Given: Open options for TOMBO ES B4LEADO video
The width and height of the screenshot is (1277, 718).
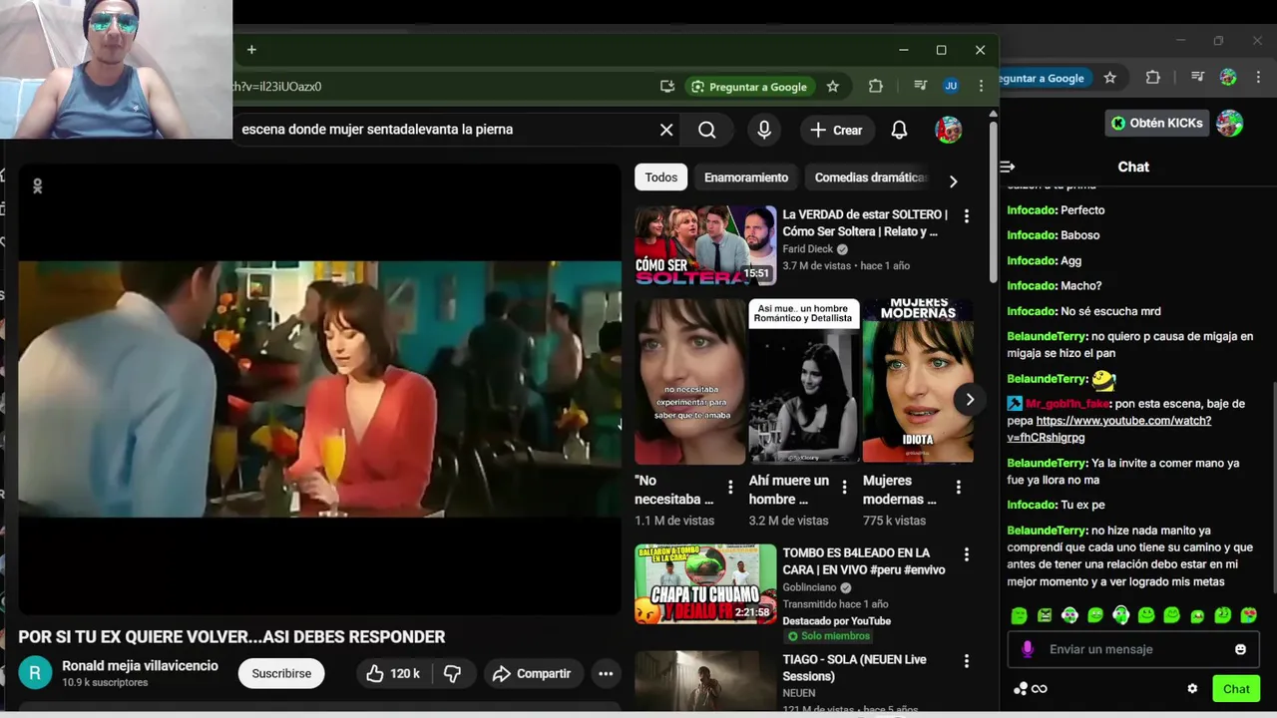Looking at the screenshot, I should point(966,553).
